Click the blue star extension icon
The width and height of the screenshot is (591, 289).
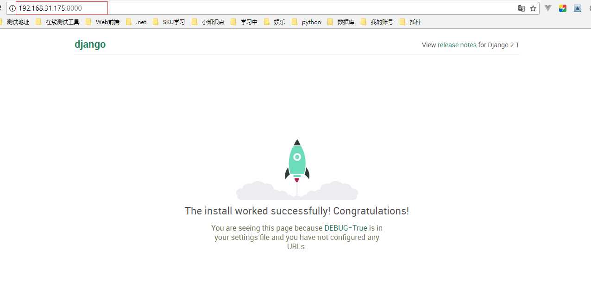coord(578,8)
